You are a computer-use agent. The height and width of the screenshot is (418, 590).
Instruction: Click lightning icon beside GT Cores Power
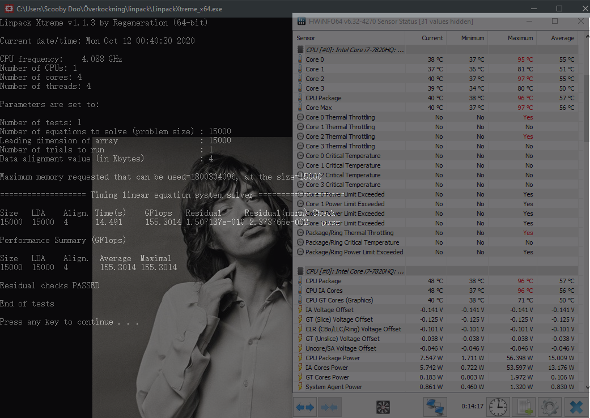[x=300, y=377]
